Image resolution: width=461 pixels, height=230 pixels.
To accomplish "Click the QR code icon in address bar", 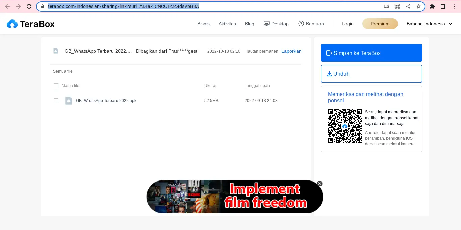I will click(397, 6).
